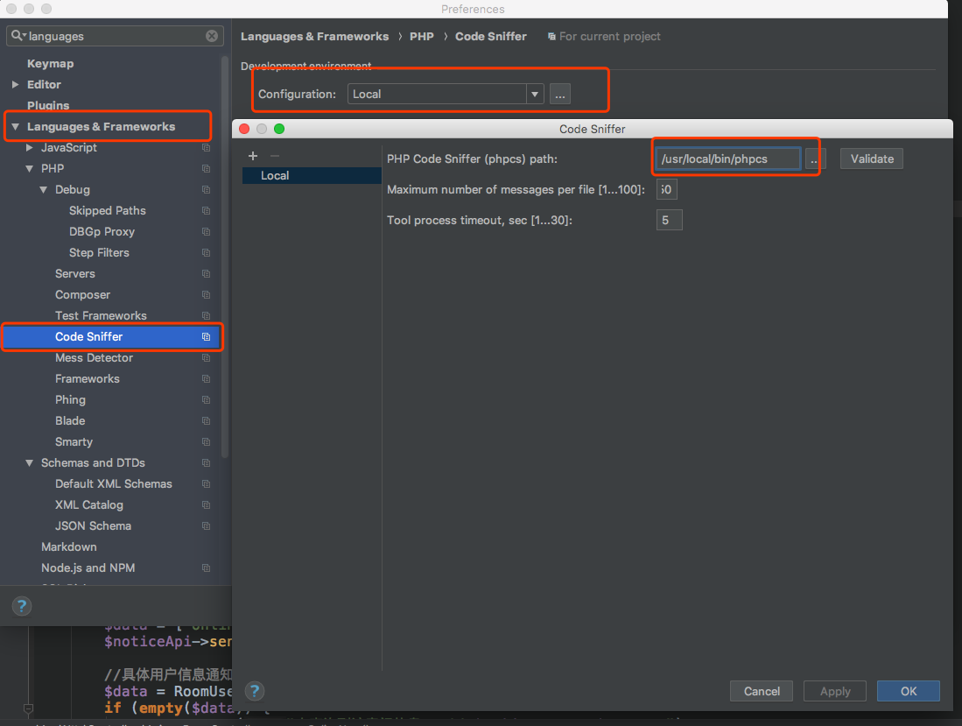Image resolution: width=962 pixels, height=726 pixels.
Task: Click project icon beside Servers
Action: (207, 274)
